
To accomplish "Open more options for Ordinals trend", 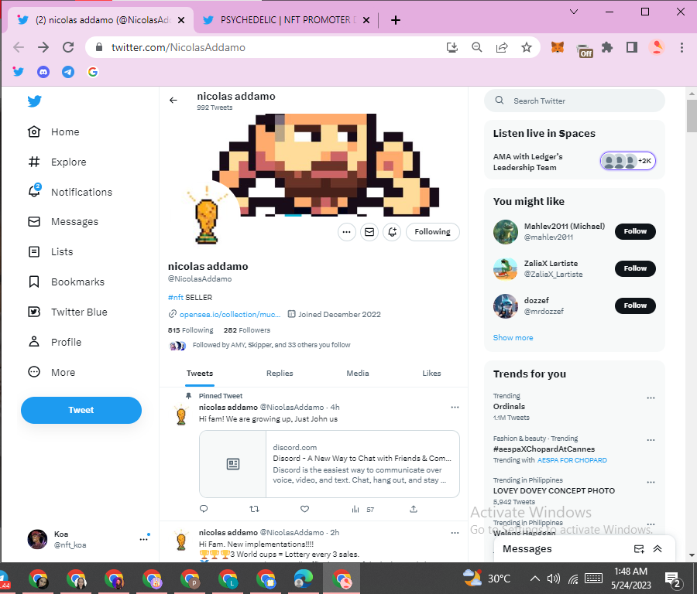I will [651, 398].
